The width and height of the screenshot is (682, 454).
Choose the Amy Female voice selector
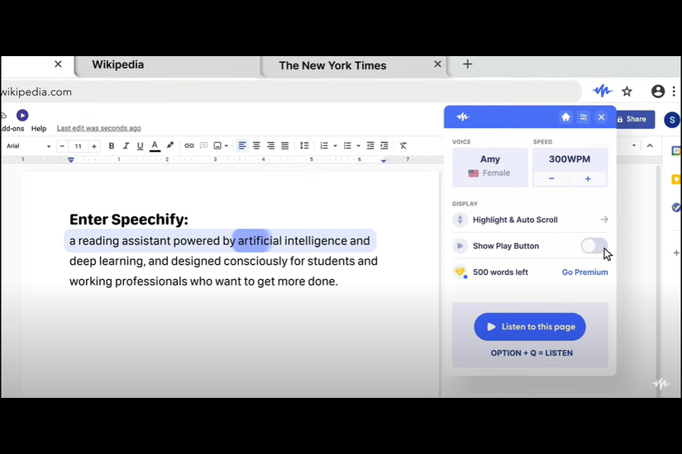point(490,168)
